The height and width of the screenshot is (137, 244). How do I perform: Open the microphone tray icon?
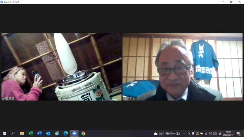[x=193, y=134]
